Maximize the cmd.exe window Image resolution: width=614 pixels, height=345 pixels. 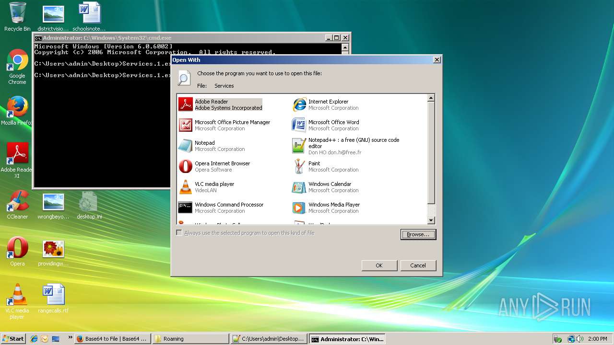[336, 38]
